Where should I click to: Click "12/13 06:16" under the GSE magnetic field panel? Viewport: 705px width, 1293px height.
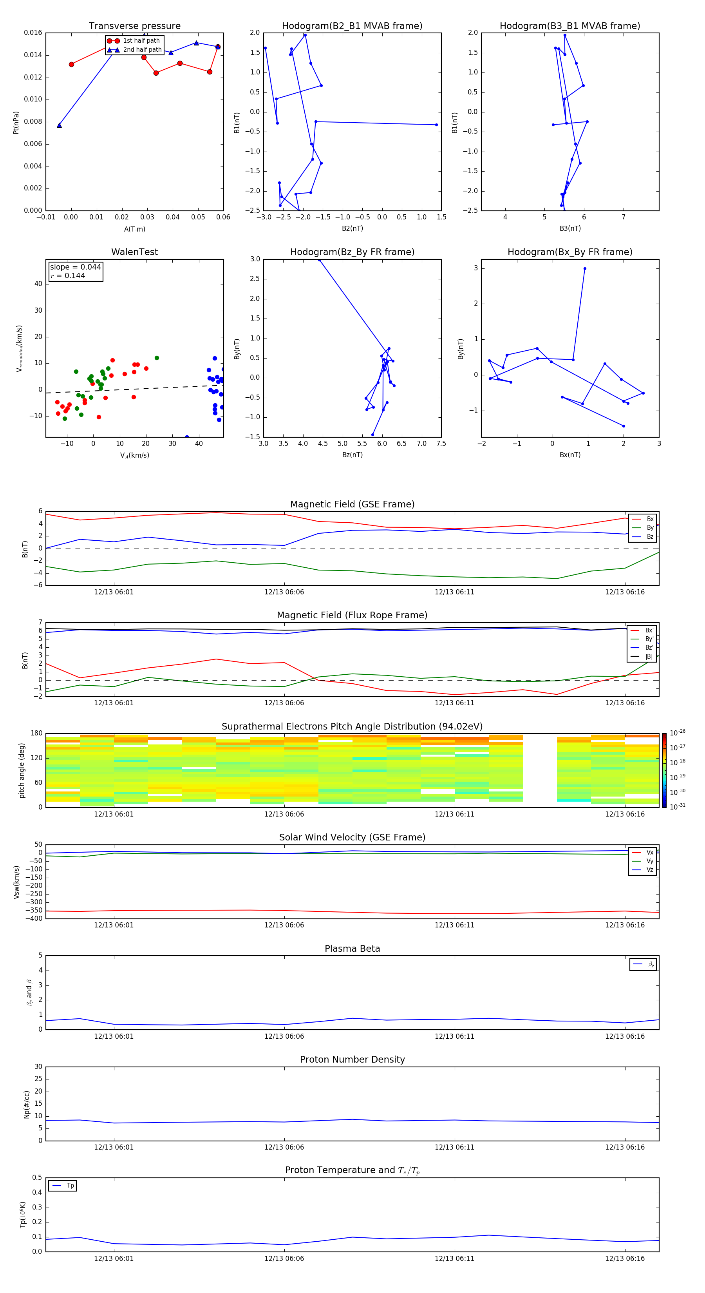point(625,592)
